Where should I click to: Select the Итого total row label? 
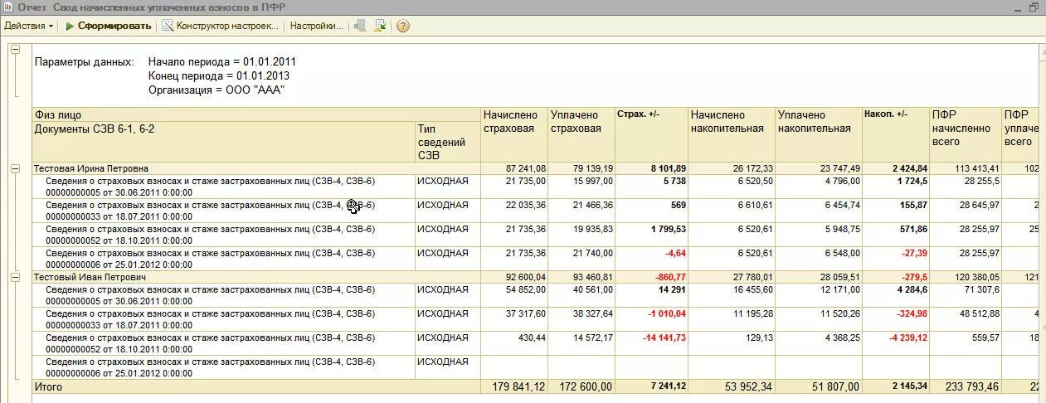click(x=48, y=386)
